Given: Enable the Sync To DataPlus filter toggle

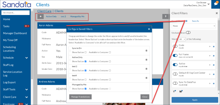Looking at the screenshot, I should click(175, 83).
